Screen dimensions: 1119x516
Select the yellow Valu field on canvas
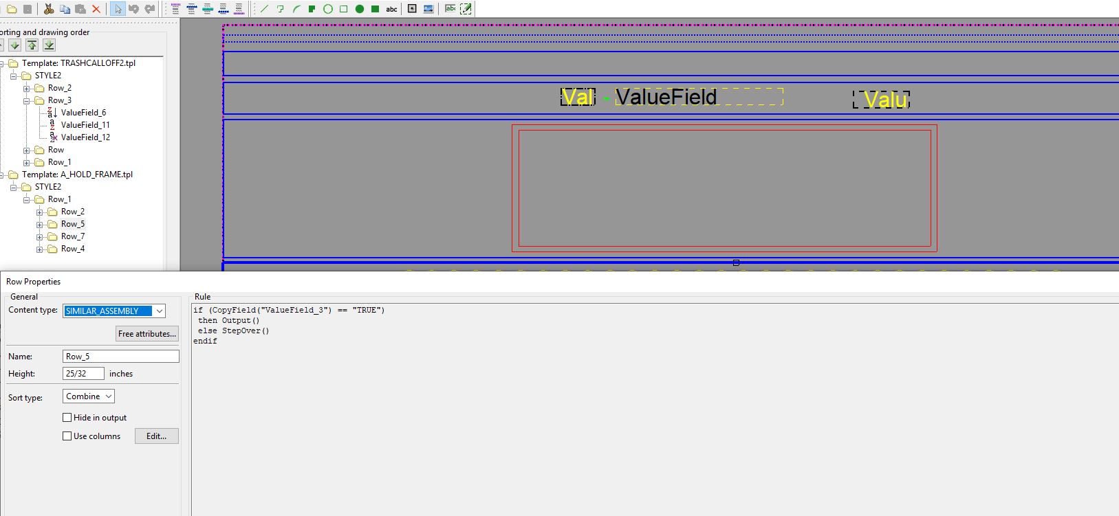(882, 100)
